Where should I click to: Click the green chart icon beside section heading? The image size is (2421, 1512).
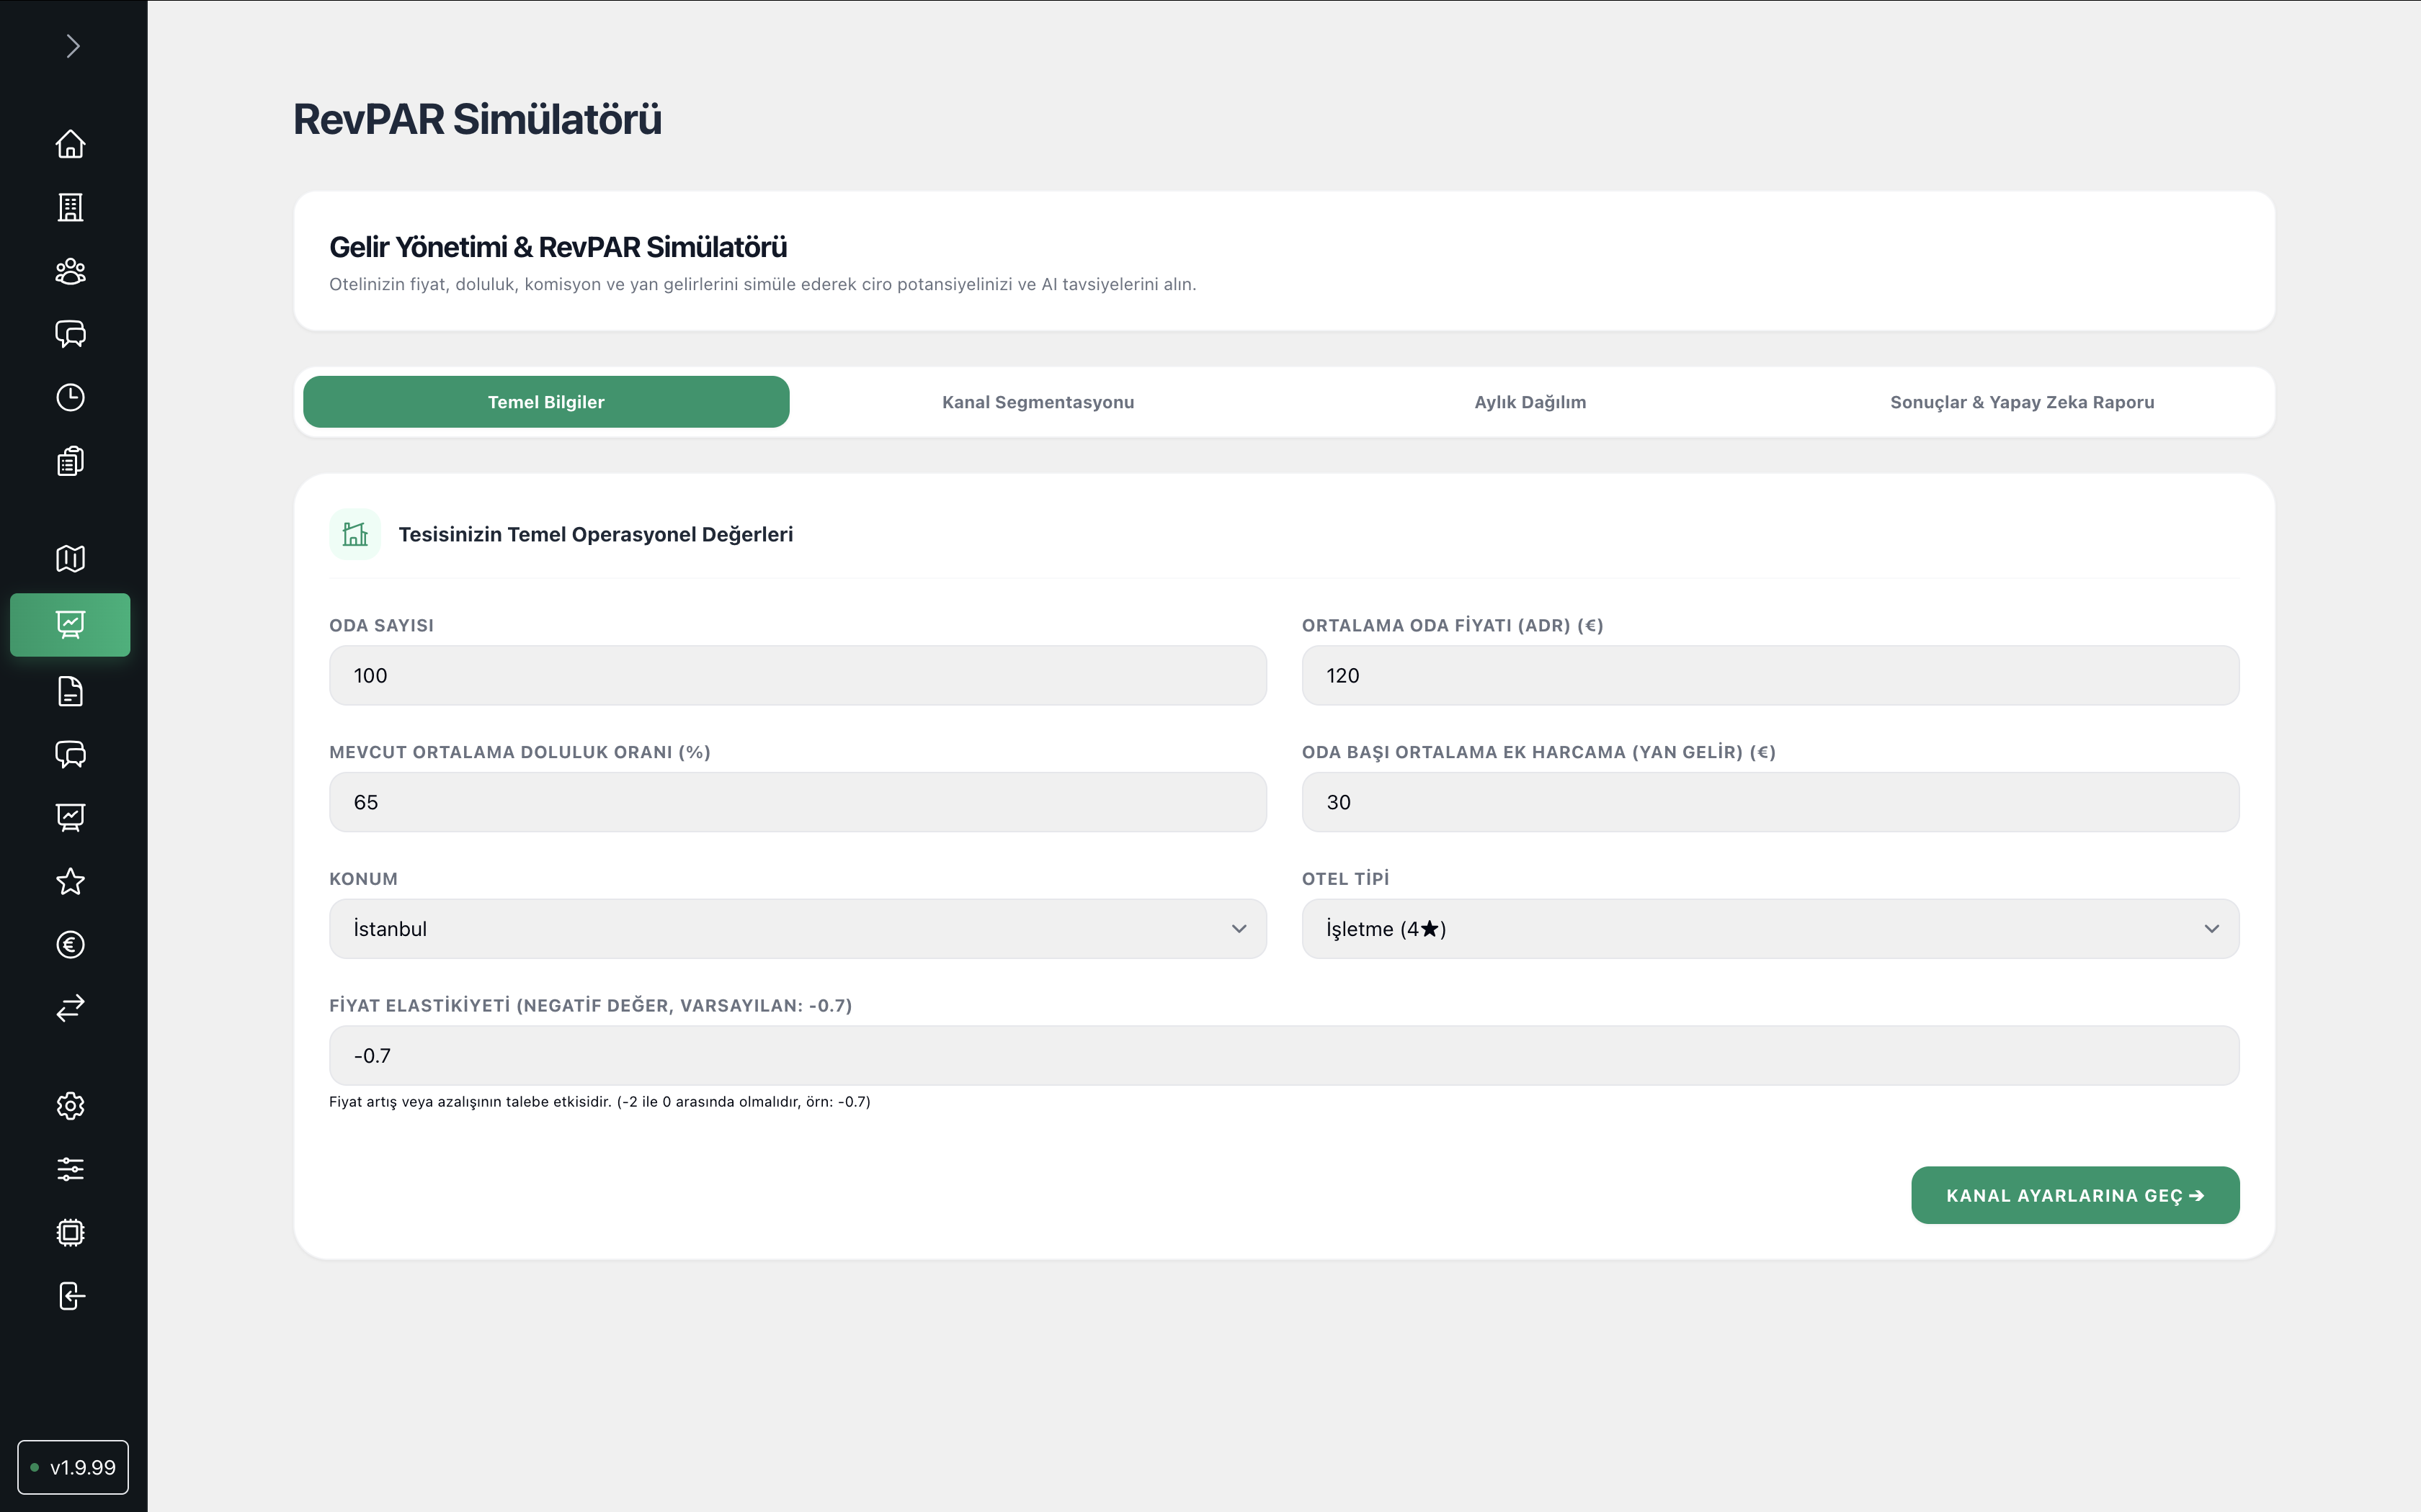click(x=355, y=534)
